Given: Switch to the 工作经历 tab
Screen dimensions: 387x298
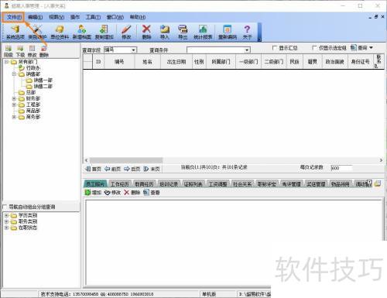Looking at the screenshot, I should pos(119,184).
